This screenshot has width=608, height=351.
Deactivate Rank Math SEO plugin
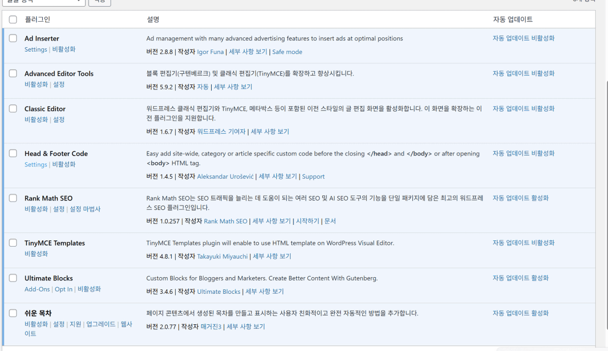36,209
